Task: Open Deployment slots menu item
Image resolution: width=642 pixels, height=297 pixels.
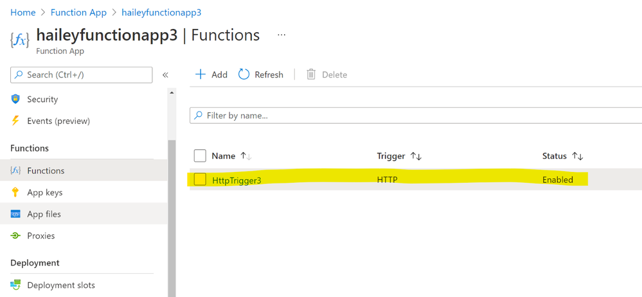Action: pos(84,285)
